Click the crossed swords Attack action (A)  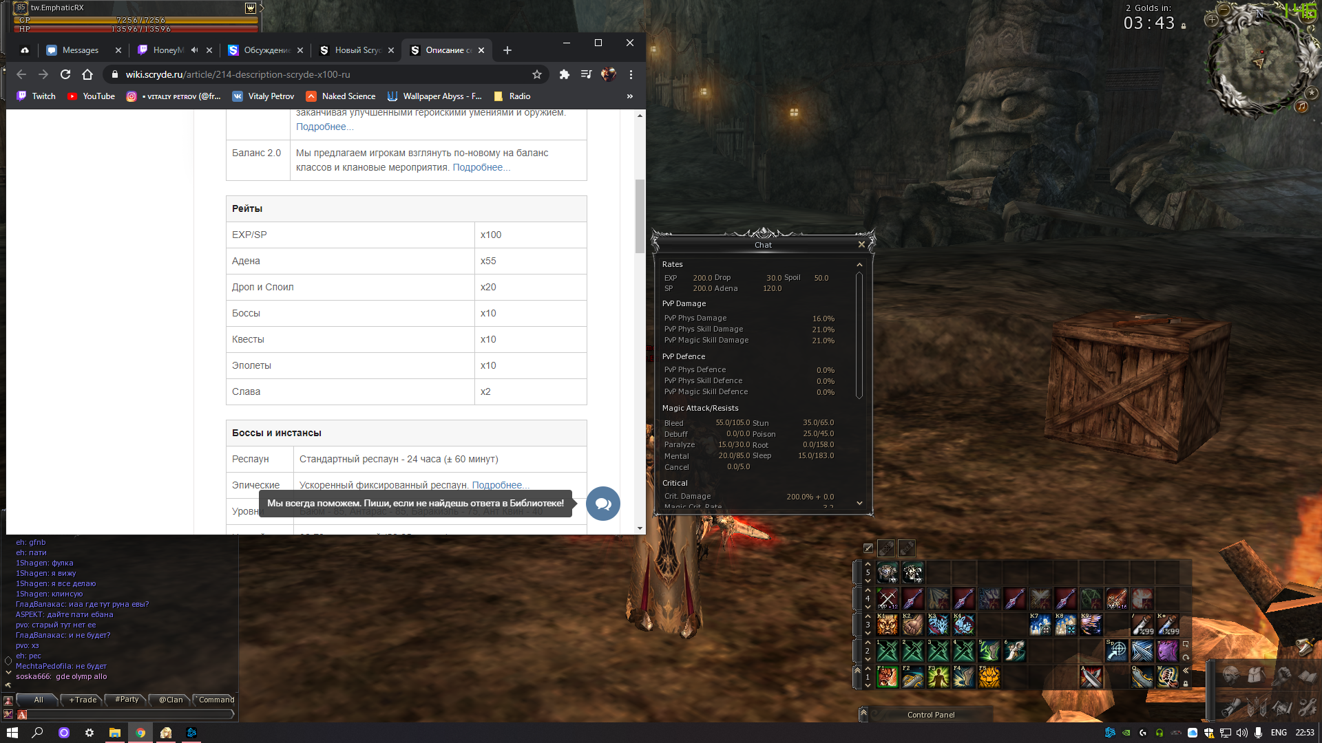point(1091,677)
